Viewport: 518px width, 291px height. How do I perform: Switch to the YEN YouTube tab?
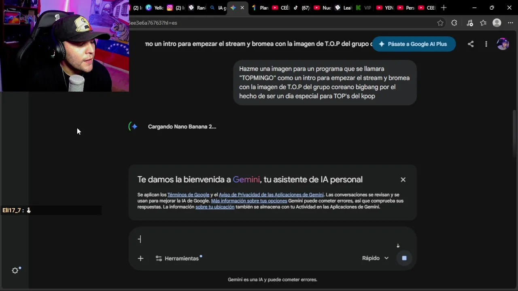385,8
